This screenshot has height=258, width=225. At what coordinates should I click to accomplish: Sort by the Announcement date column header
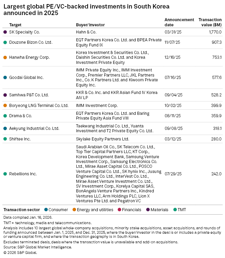179,22
